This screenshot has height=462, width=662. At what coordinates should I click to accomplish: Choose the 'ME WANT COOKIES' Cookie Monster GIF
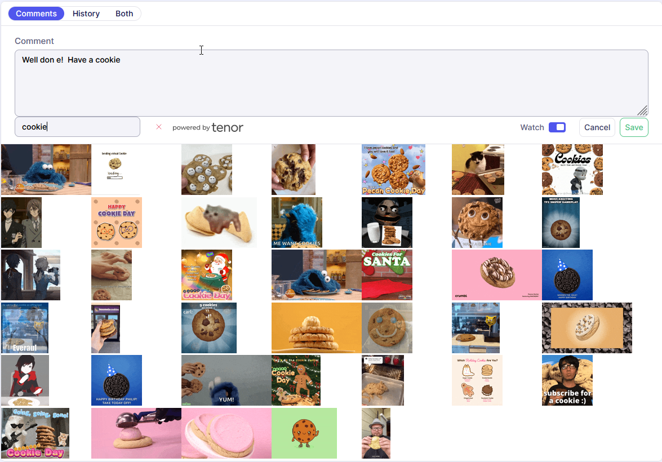coord(297,223)
